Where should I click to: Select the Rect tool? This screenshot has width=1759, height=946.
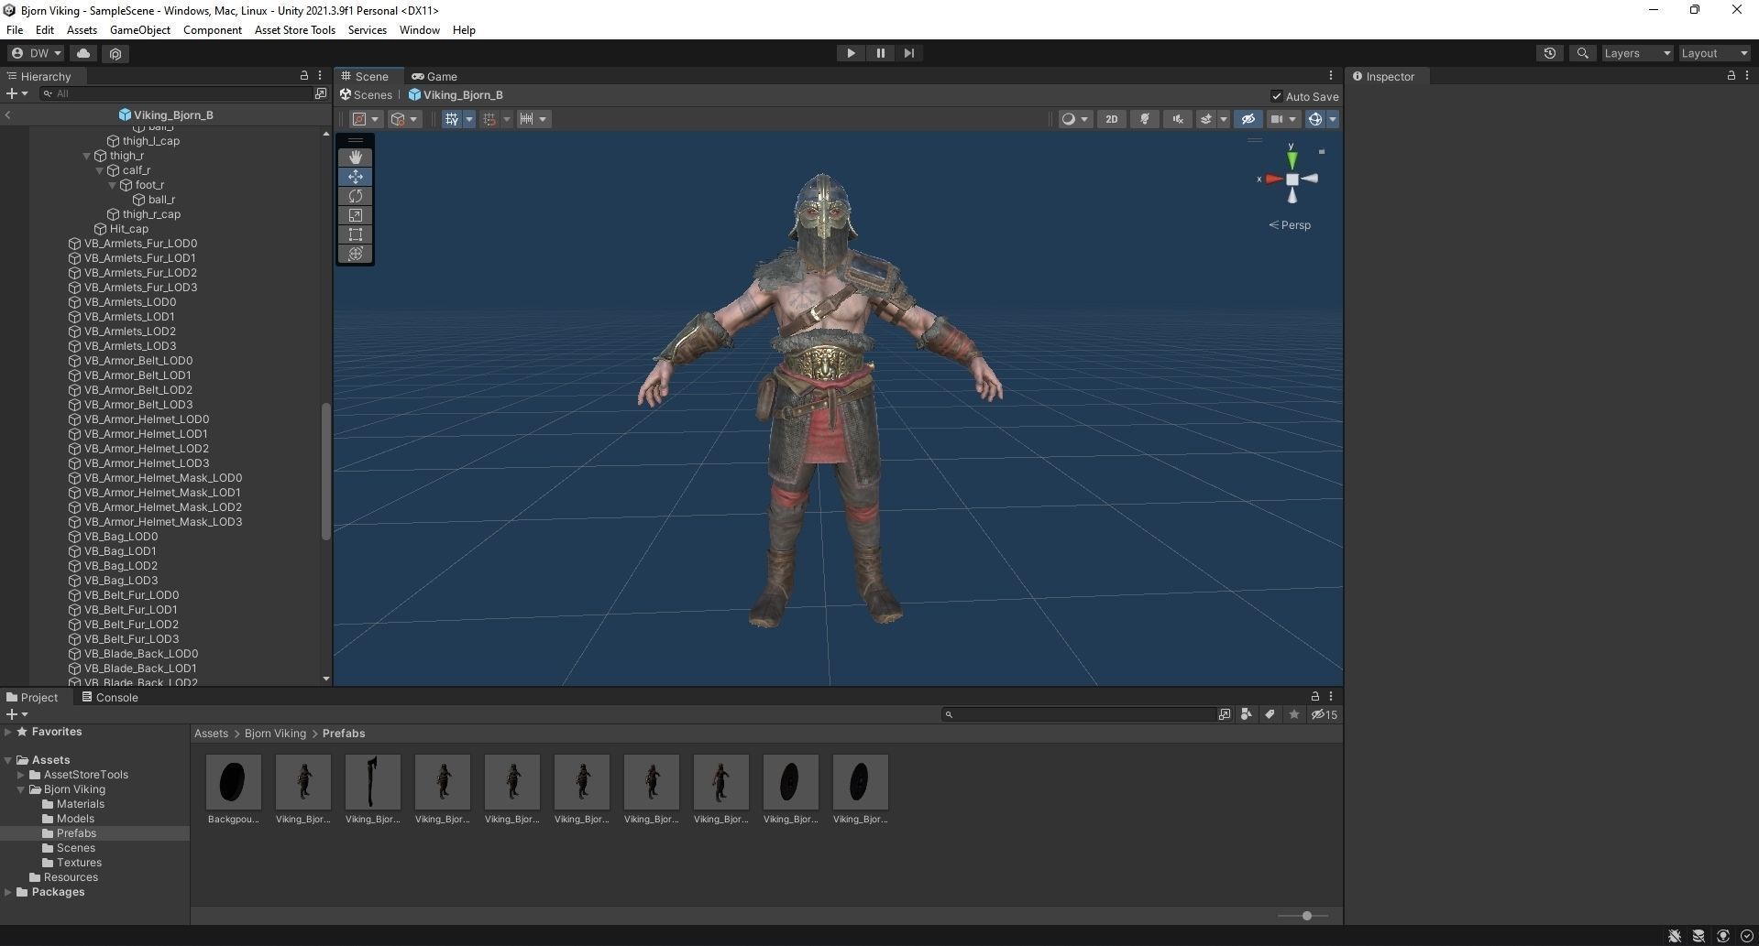click(356, 234)
